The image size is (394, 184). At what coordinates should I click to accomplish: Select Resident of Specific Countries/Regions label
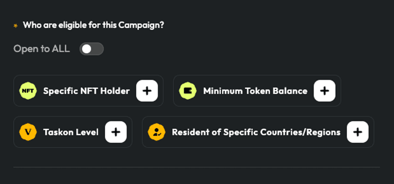256,132
